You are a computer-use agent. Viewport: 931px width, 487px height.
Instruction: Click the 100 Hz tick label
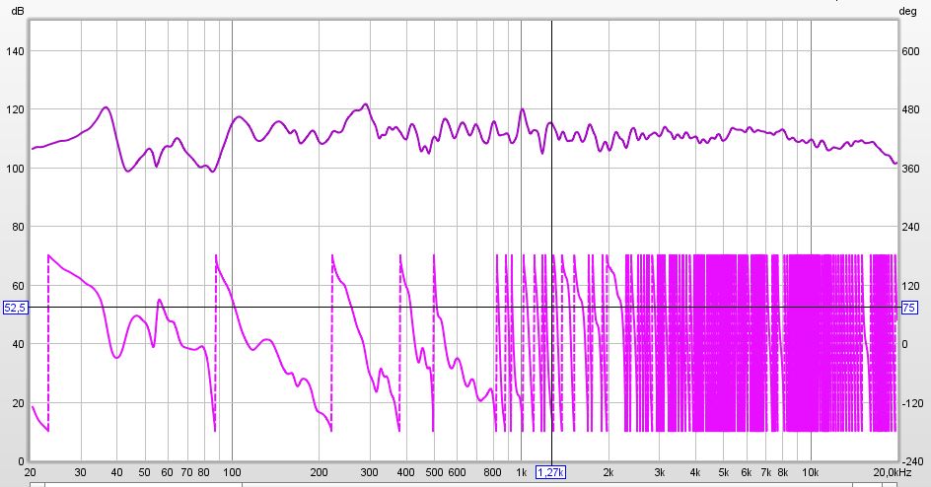click(232, 472)
